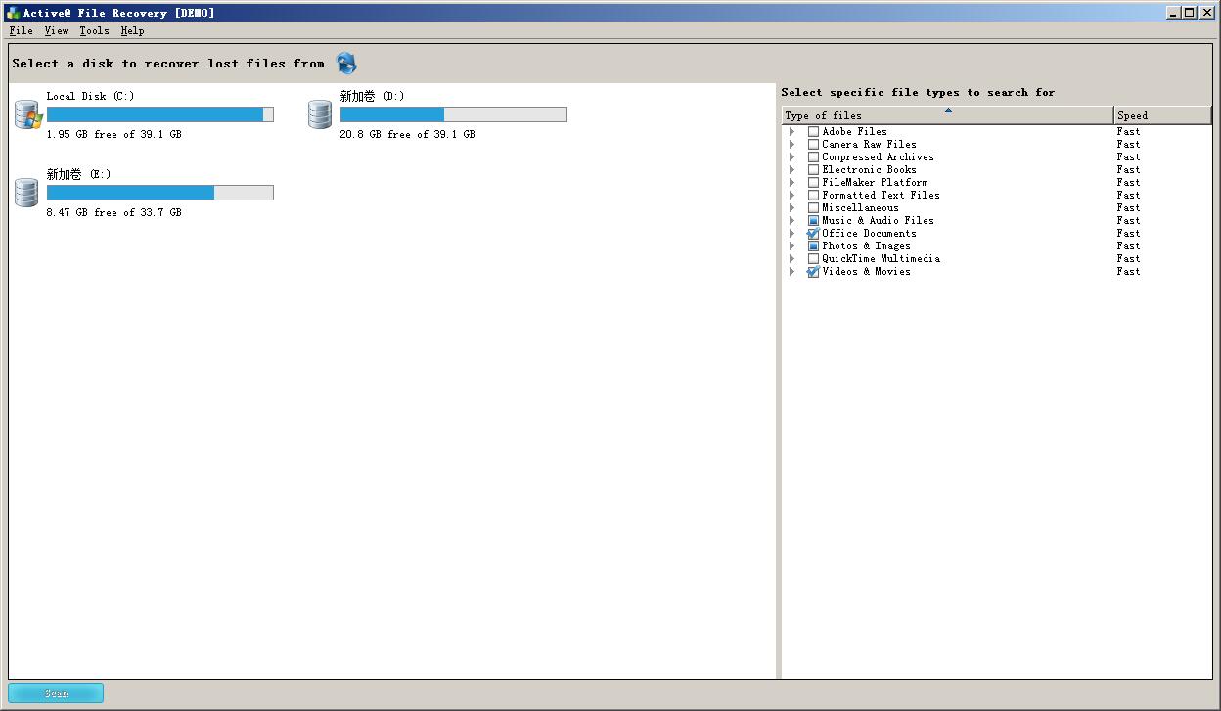The height and width of the screenshot is (711, 1221).
Task: Select the Local Disk (C:) drive icon
Action: [x=28, y=114]
